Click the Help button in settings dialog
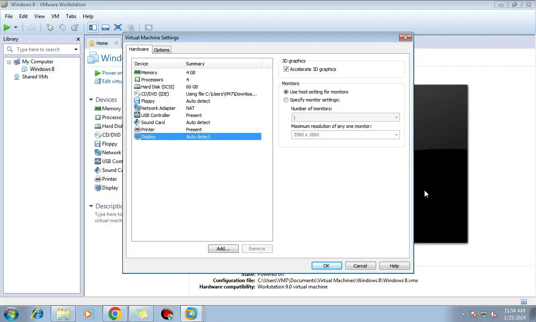This screenshot has height=322, width=536. [x=394, y=266]
